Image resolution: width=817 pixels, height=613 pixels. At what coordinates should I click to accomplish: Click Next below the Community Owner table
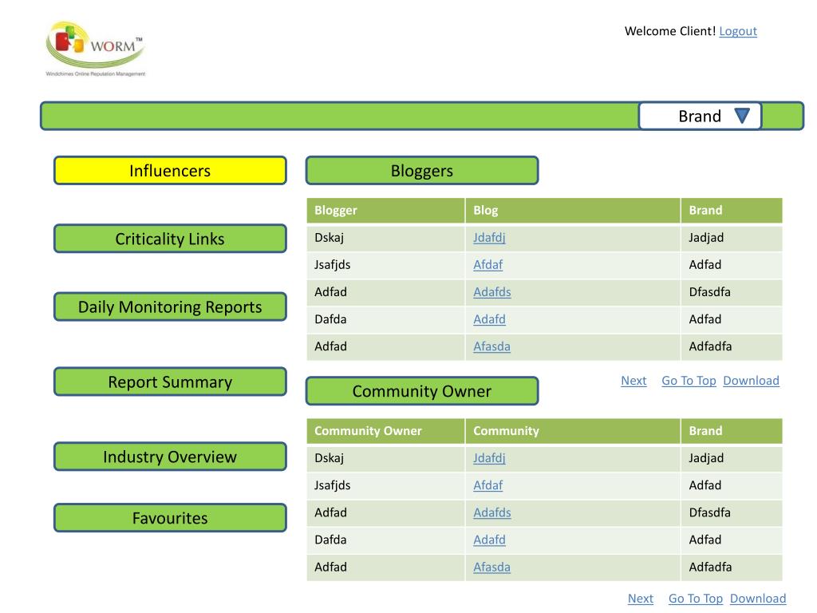pyautogui.click(x=641, y=599)
